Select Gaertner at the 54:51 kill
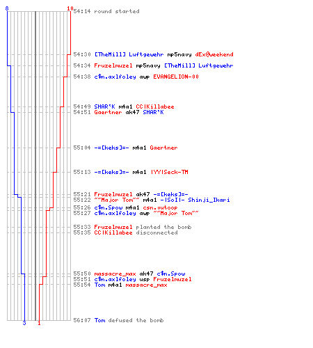The width and height of the screenshot is (313, 348). [108, 112]
